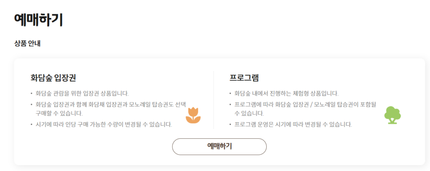Click the green tree icon
This screenshot has height=171, width=430.
point(392,115)
